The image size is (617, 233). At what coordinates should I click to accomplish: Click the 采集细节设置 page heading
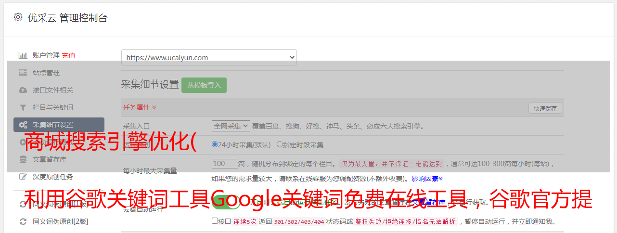(x=150, y=85)
